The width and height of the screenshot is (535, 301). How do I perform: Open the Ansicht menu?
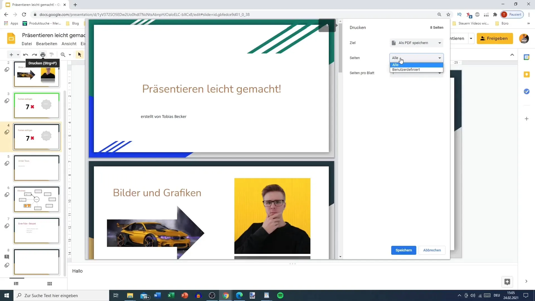tap(69, 44)
